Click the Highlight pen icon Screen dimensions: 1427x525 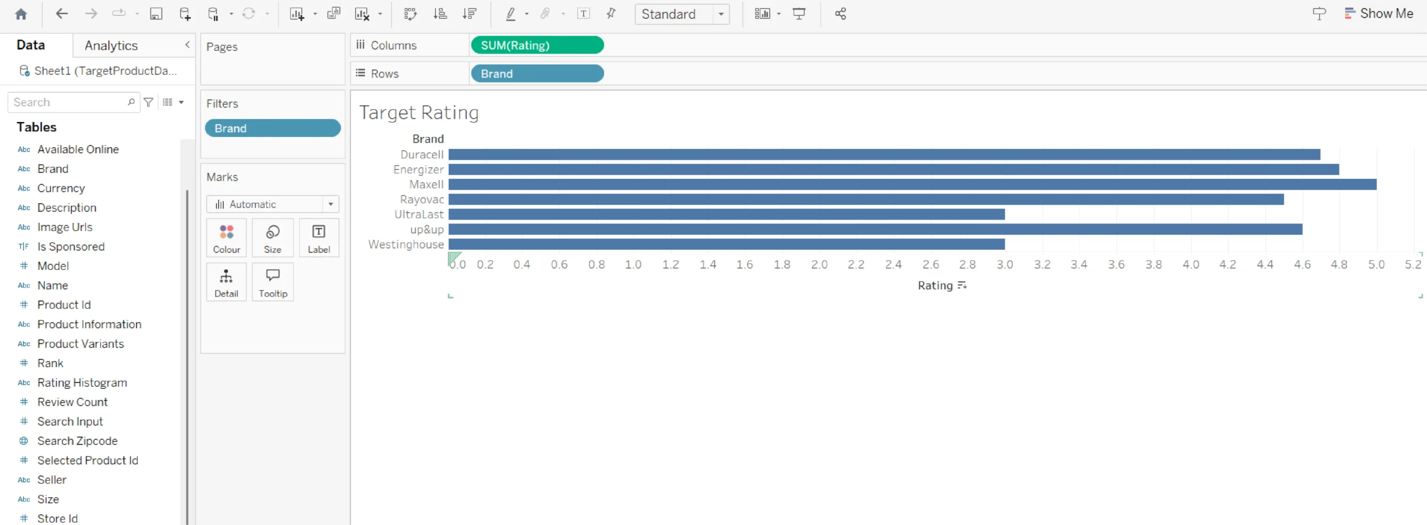point(510,14)
